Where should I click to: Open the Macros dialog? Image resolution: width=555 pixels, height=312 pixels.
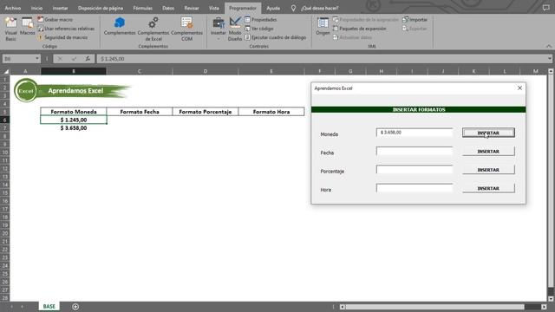click(x=27, y=27)
